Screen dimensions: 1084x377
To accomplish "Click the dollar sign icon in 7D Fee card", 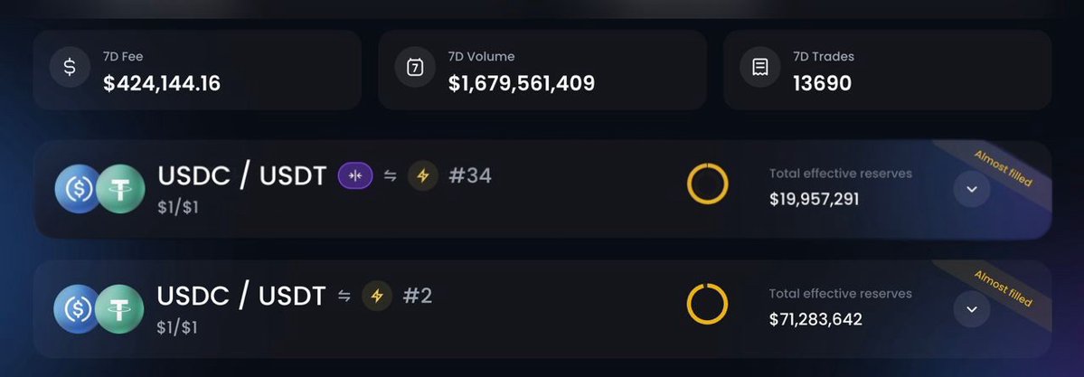I will point(69,67).
